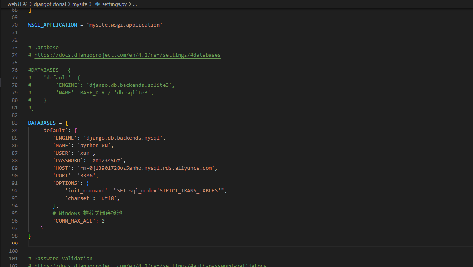Select 'settings.py' in the breadcrumb

[x=114, y=4]
